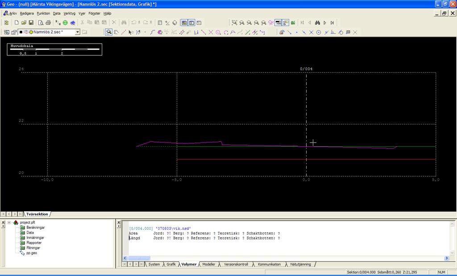Switch to the Grafik tab
This screenshot has width=457, height=276.
click(x=171, y=264)
